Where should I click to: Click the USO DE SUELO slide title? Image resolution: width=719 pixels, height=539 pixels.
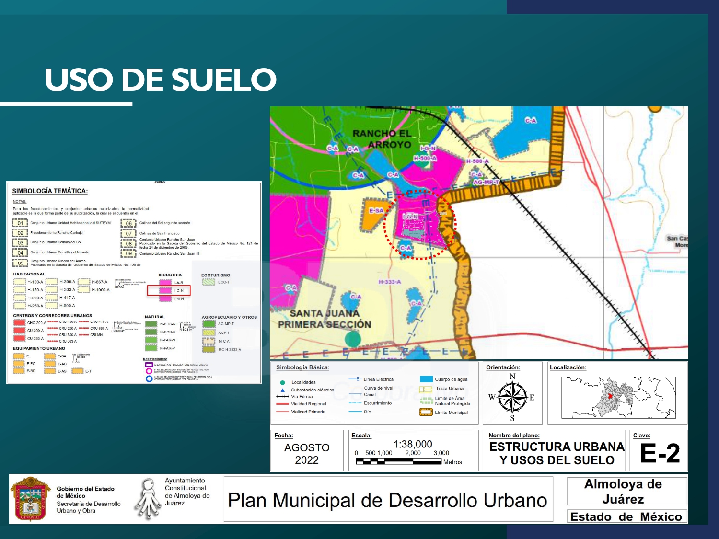[x=161, y=80]
